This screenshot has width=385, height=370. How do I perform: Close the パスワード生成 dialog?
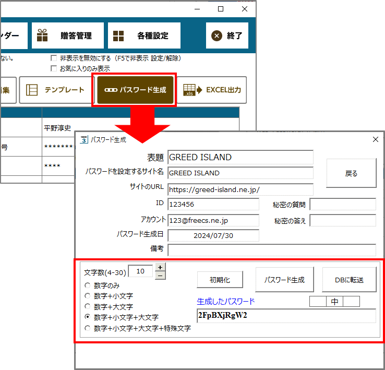376,139
